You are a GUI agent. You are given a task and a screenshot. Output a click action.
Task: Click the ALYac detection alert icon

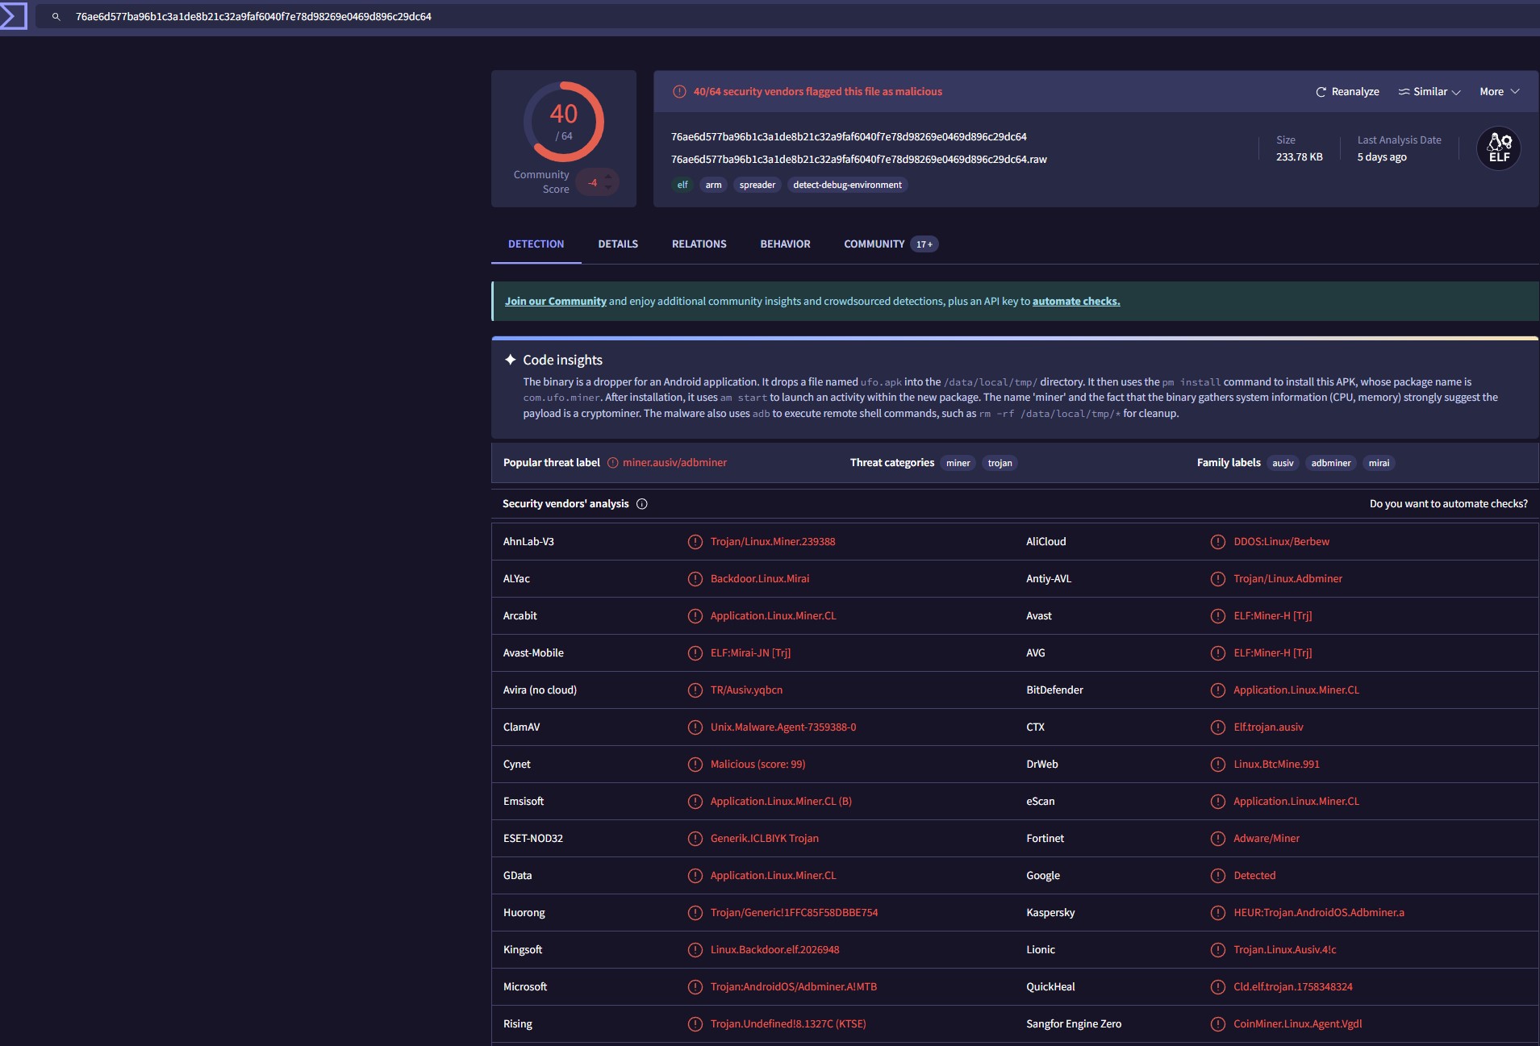click(x=695, y=579)
